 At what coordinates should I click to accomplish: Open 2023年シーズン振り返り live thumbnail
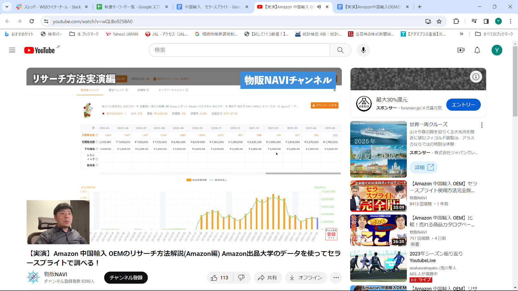pyautogui.click(x=378, y=266)
